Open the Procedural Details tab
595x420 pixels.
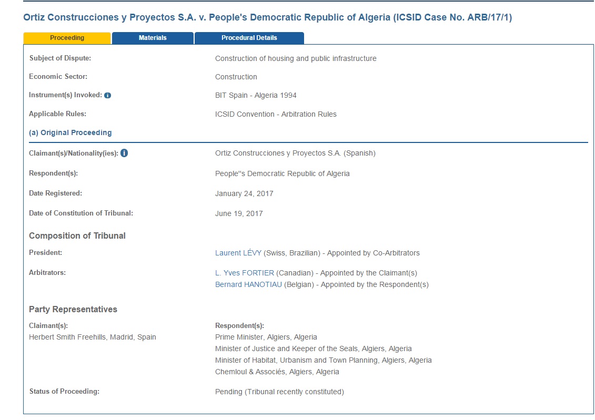click(249, 38)
